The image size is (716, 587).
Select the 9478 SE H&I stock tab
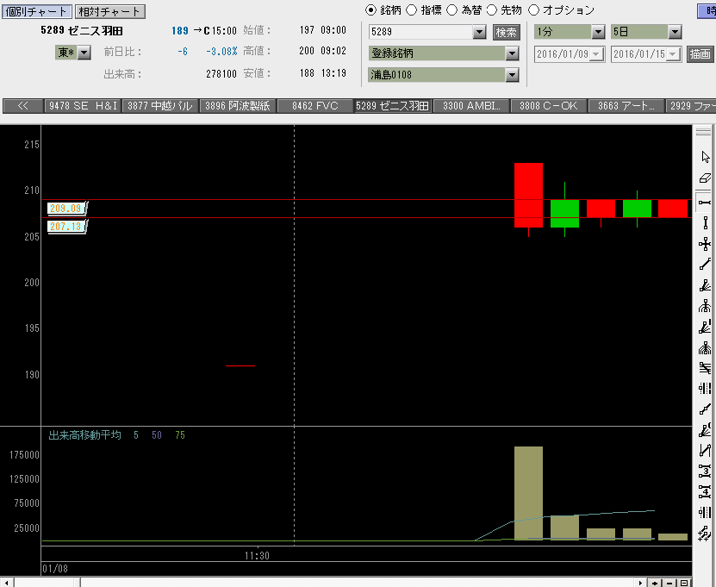pyautogui.click(x=83, y=106)
